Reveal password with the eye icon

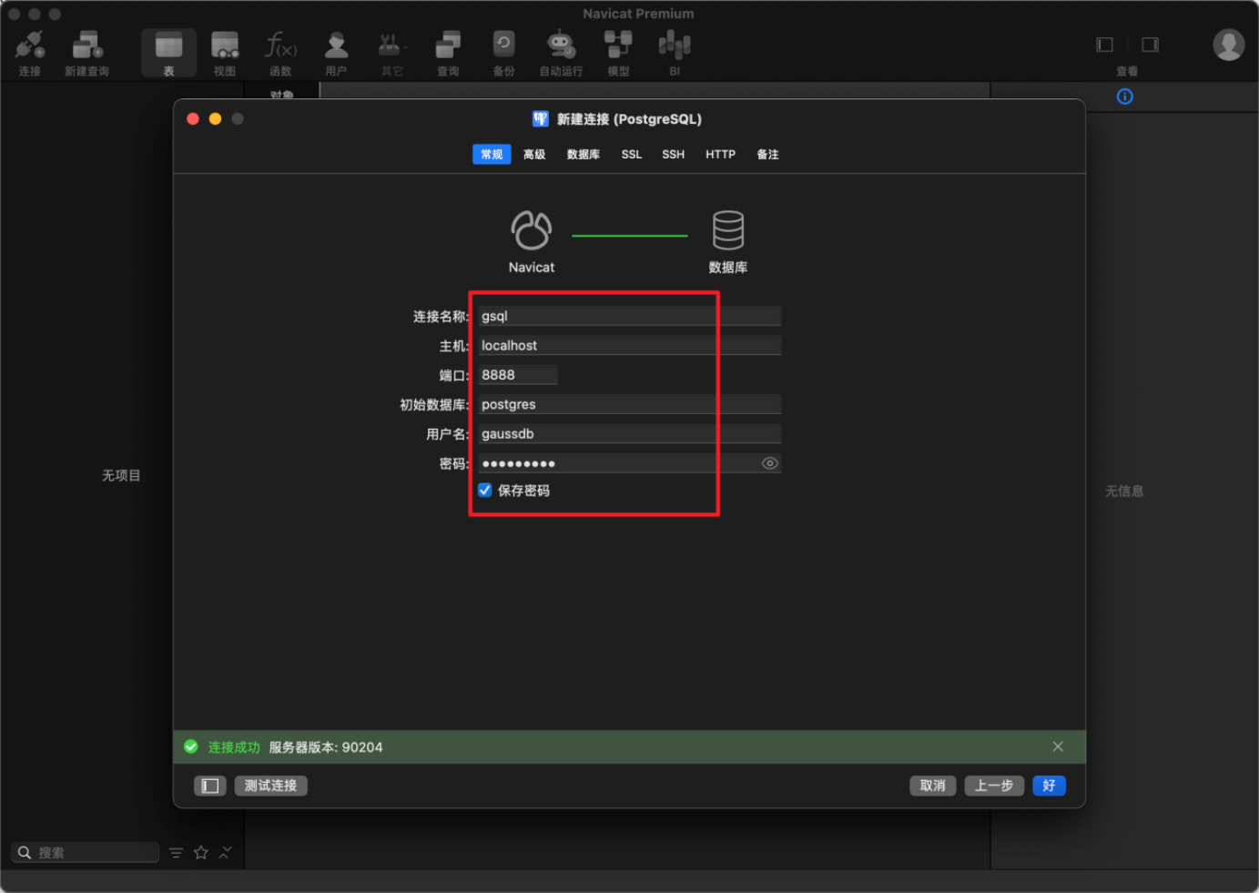coord(770,463)
